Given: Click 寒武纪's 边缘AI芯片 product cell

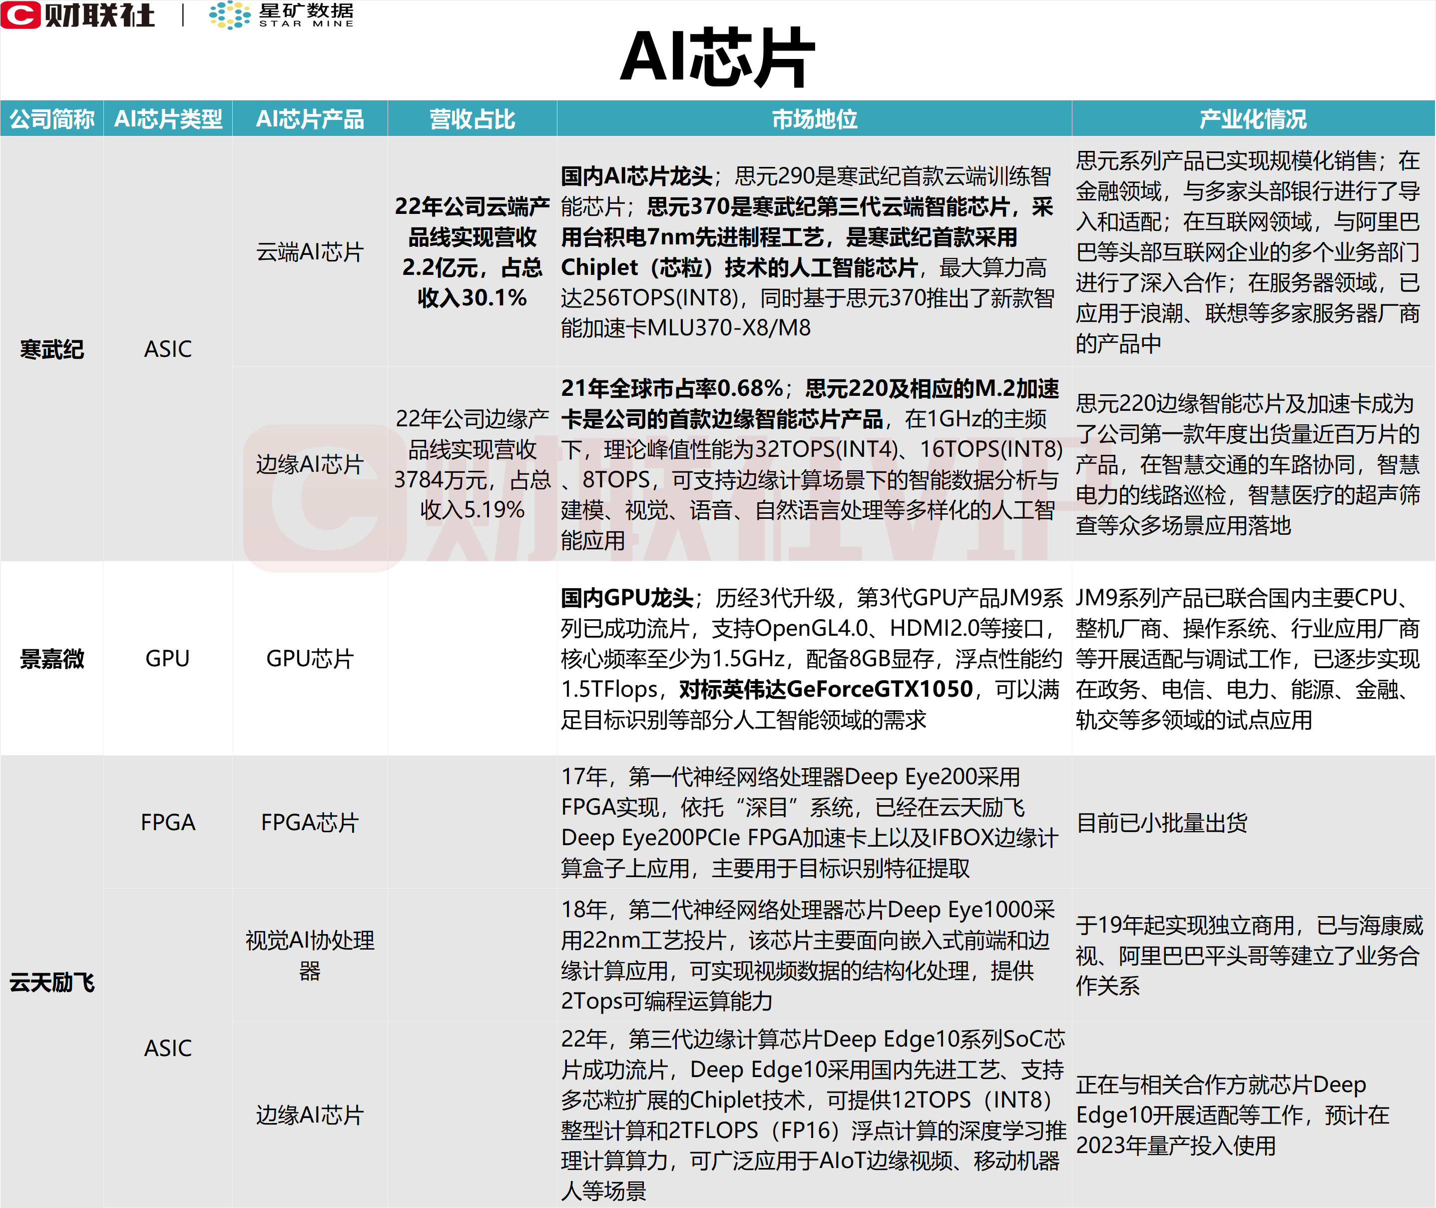Looking at the screenshot, I should click(x=310, y=464).
